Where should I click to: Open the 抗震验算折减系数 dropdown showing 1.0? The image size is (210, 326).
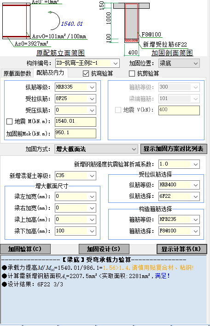[179, 164]
